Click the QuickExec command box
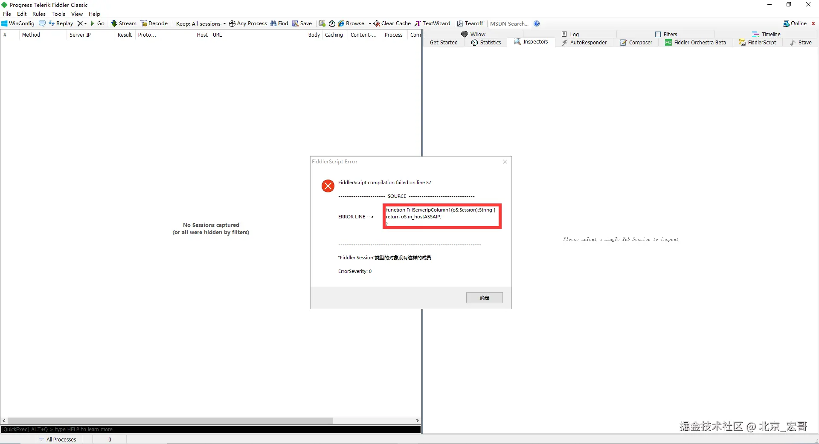The width and height of the screenshot is (819, 444). 211,429
